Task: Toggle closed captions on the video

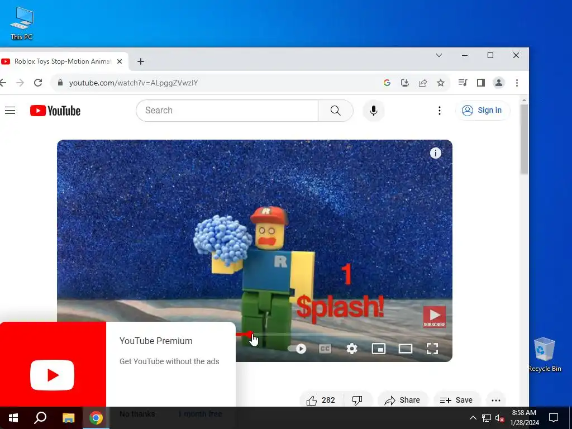Action: [325, 349]
